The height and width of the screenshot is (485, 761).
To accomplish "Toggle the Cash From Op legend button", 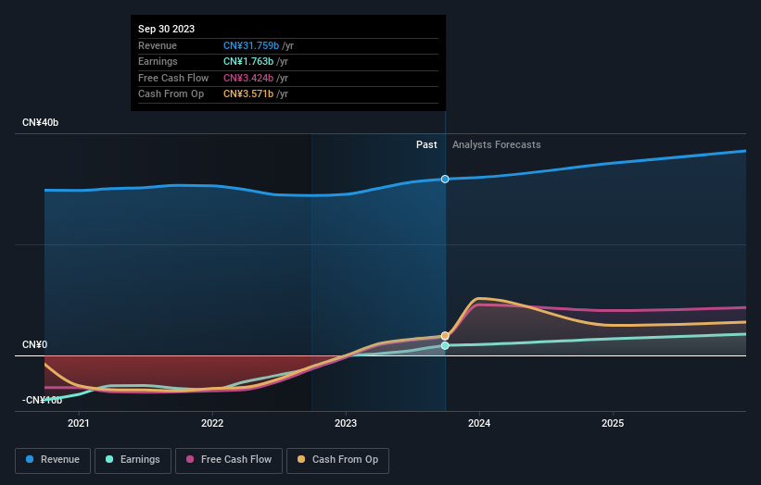I will pyautogui.click(x=337, y=460).
